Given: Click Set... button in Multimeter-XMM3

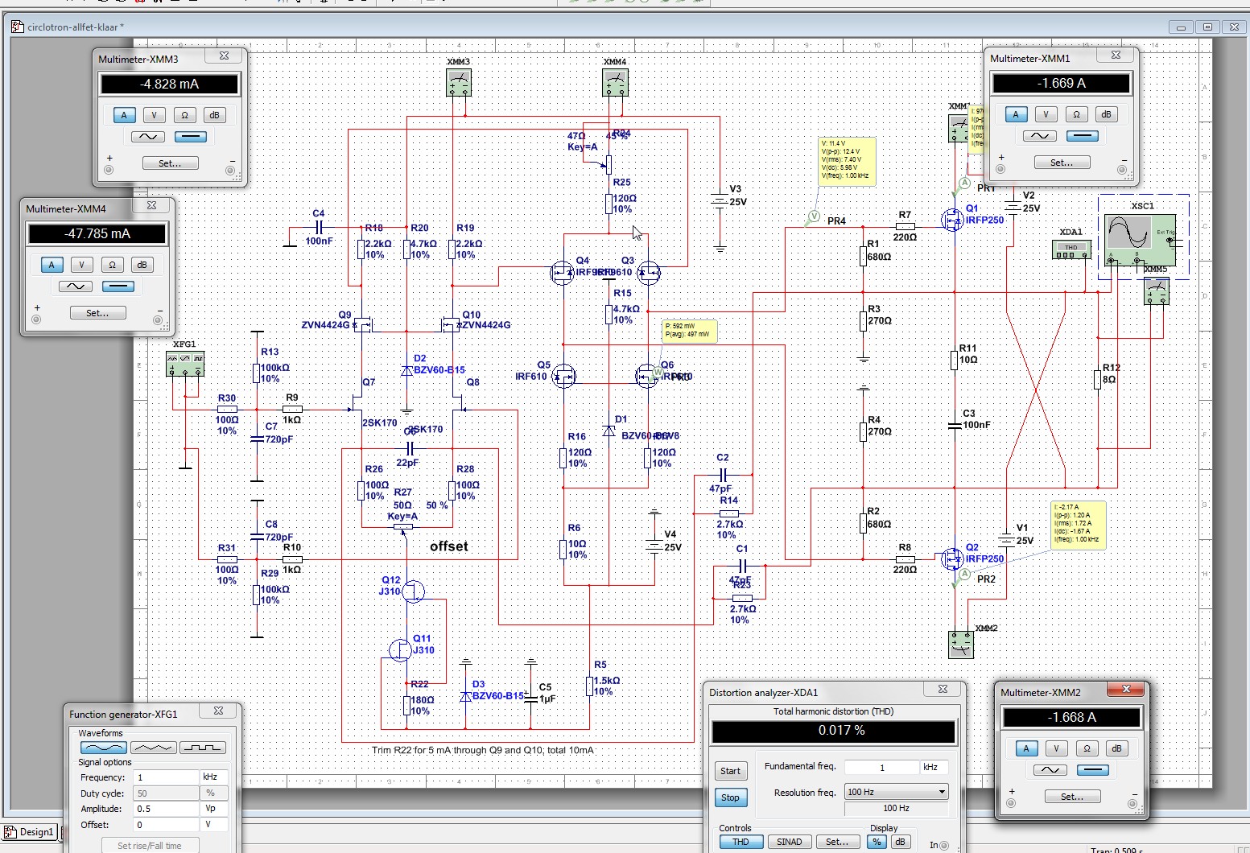Looking at the screenshot, I should point(170,163).
